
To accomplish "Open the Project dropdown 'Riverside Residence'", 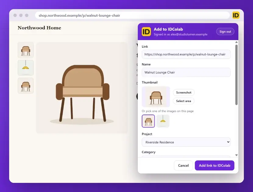I will (186, 142).
